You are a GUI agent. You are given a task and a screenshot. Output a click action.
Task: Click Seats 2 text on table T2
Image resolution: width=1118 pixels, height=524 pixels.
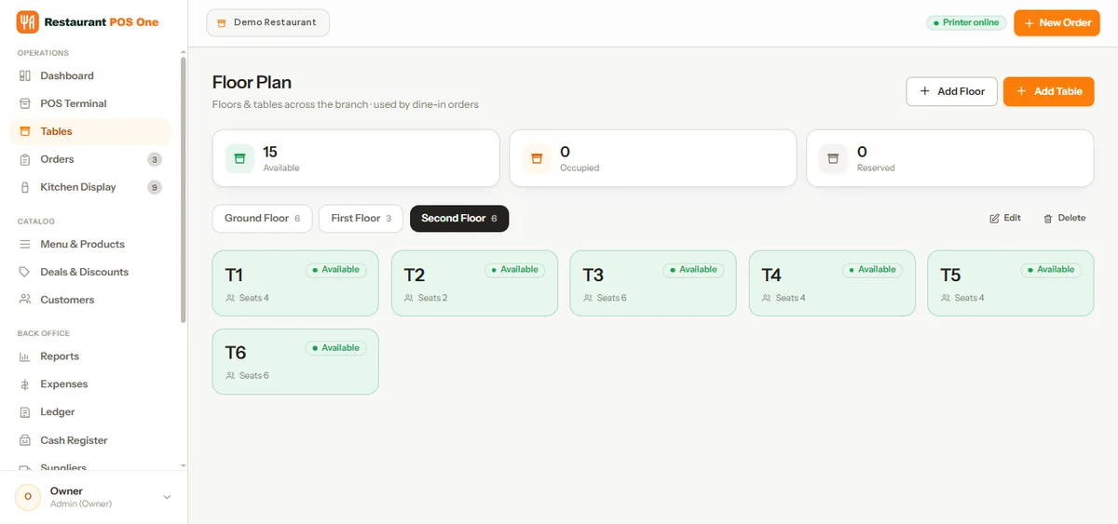coord(432,298)
